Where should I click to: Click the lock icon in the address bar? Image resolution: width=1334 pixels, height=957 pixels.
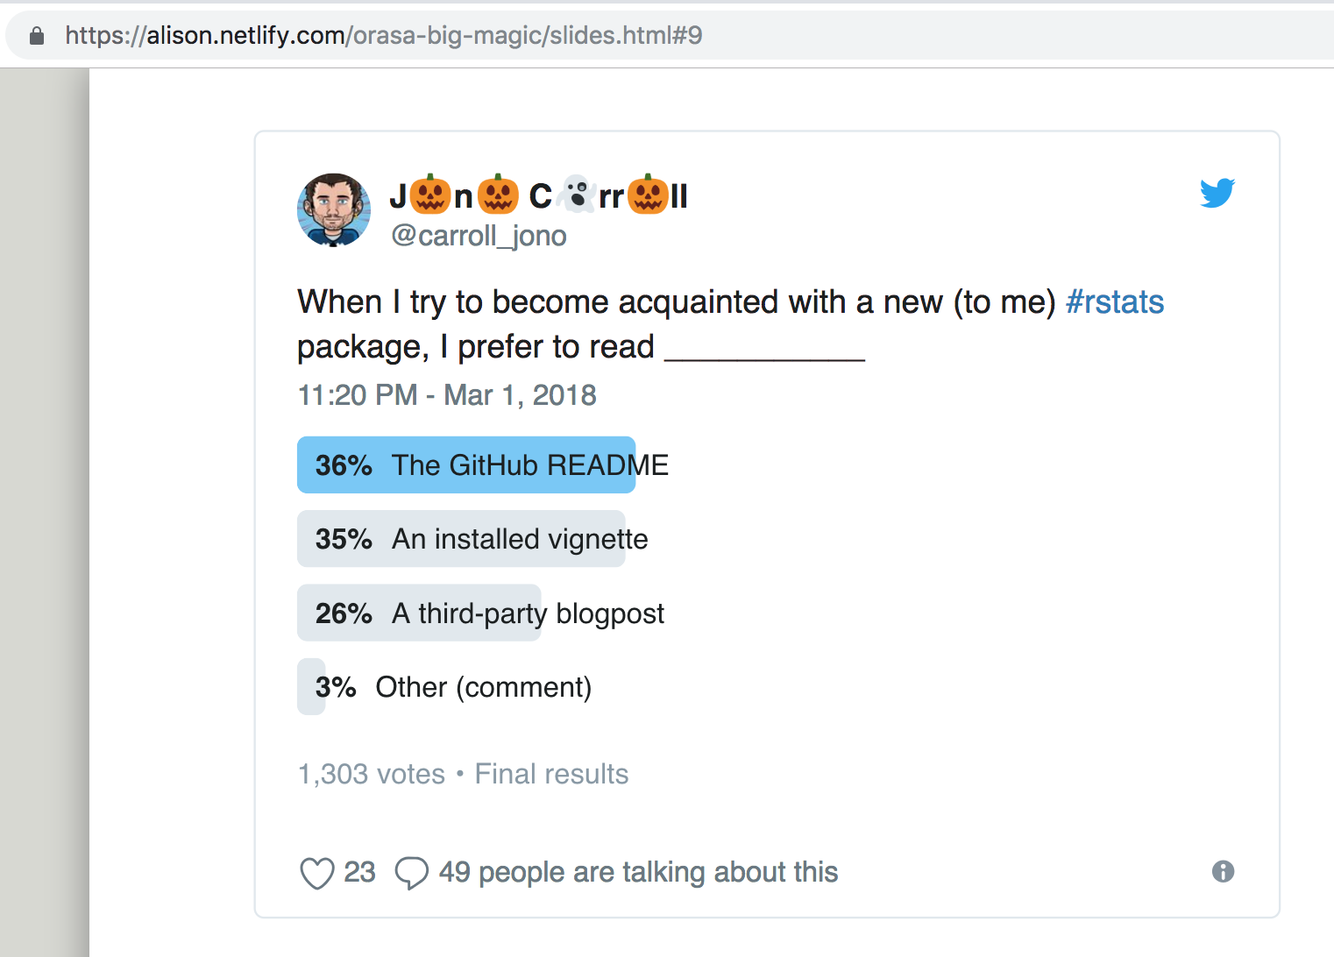tap(36, 35)
